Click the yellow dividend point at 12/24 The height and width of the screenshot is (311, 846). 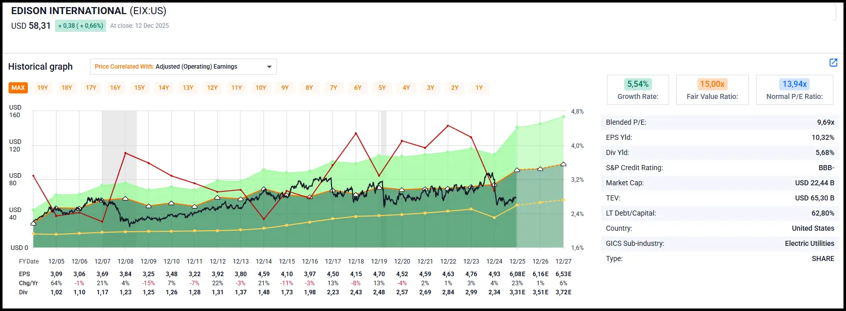pos(494,218)
